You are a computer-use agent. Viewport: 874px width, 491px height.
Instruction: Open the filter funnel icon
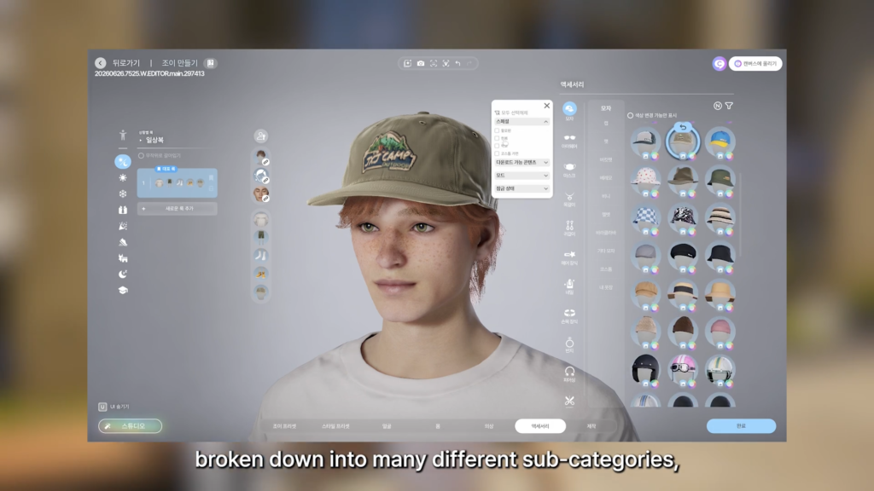pos(729,106)
